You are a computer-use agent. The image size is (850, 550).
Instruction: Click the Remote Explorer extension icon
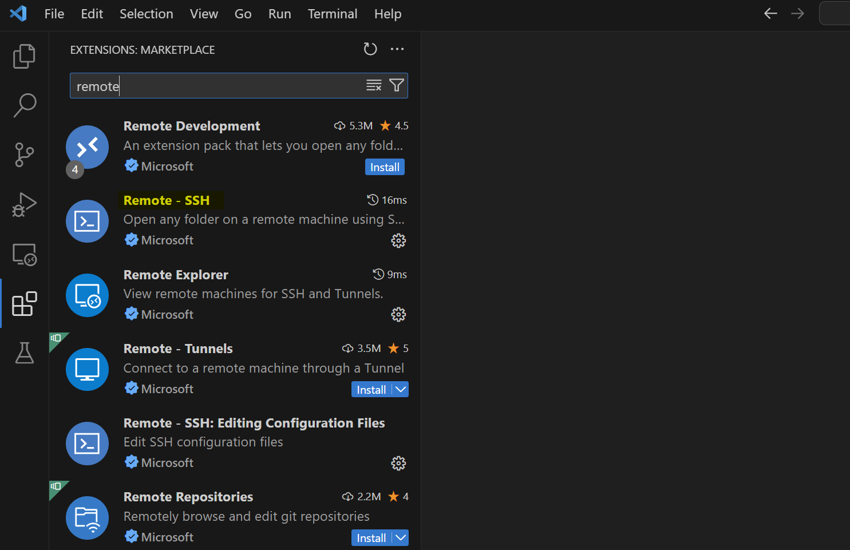(x=87, y=295)
